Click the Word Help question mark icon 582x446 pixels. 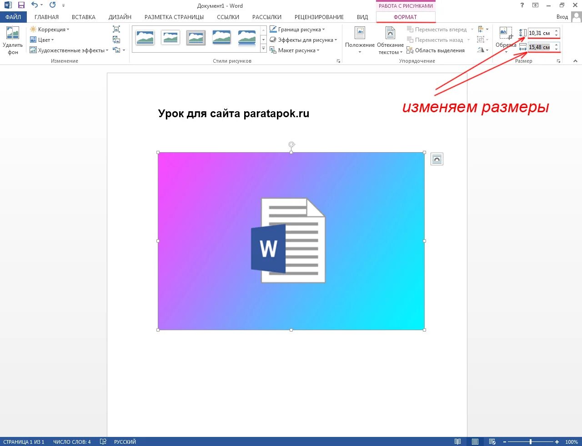[x=522, y=5]
